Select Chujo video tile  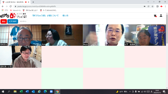tap(104, 35)
